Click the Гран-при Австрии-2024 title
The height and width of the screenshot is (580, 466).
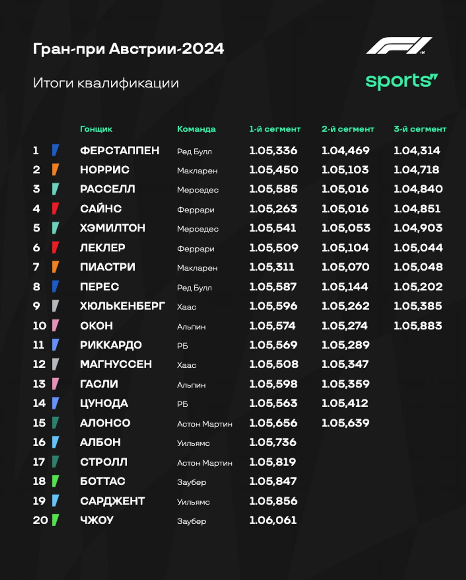point(128,49)
